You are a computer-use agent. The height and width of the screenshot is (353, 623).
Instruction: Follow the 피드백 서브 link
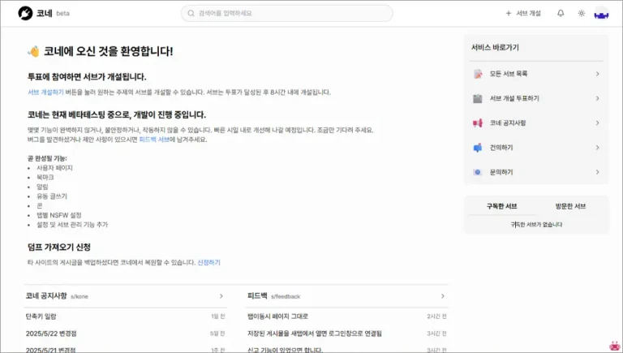154,140
